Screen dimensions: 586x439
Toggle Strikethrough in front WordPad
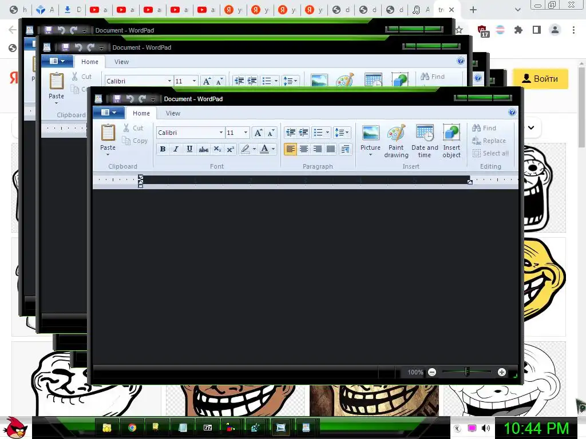pos(203,149)
